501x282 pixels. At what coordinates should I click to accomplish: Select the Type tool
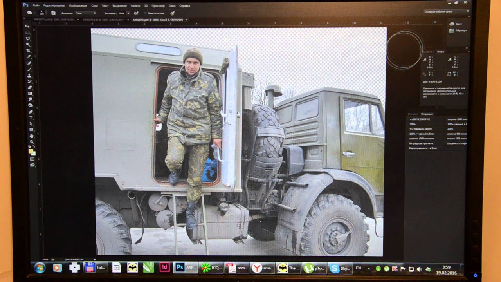[x=31, y=117]
